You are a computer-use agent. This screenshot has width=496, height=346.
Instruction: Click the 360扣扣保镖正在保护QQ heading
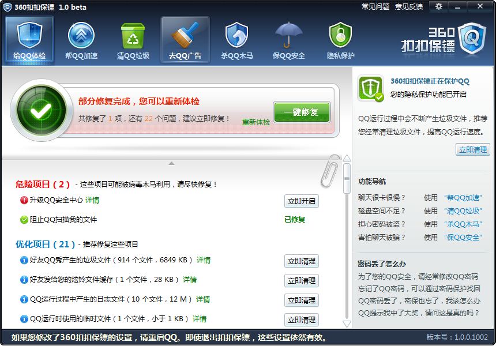(430, 81)
